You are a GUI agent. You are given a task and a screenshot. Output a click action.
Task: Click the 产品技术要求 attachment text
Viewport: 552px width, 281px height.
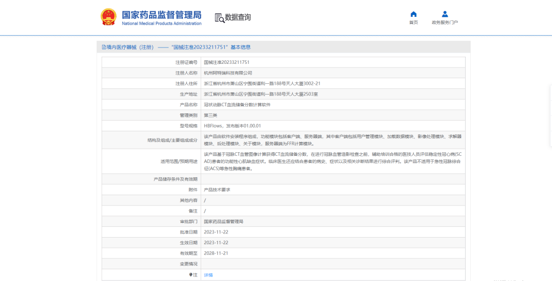[217, 190]
